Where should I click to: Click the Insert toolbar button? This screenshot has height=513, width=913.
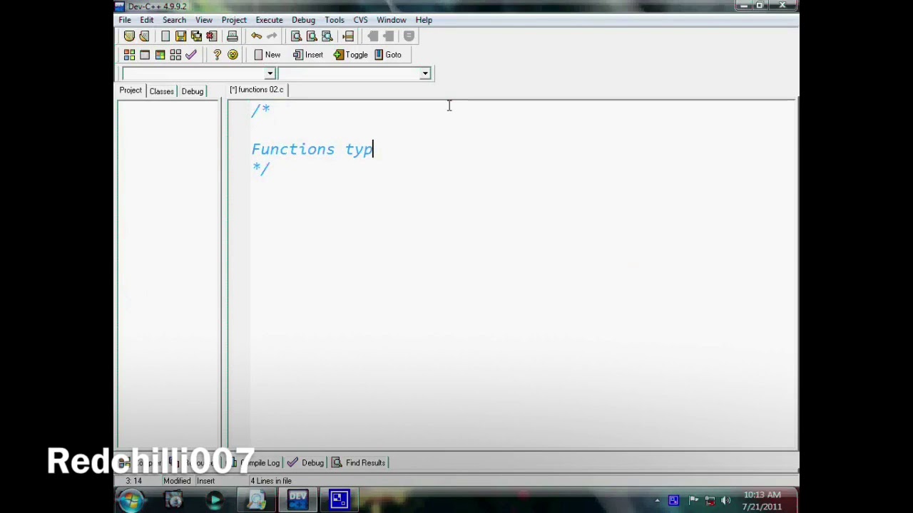[308, 55]
